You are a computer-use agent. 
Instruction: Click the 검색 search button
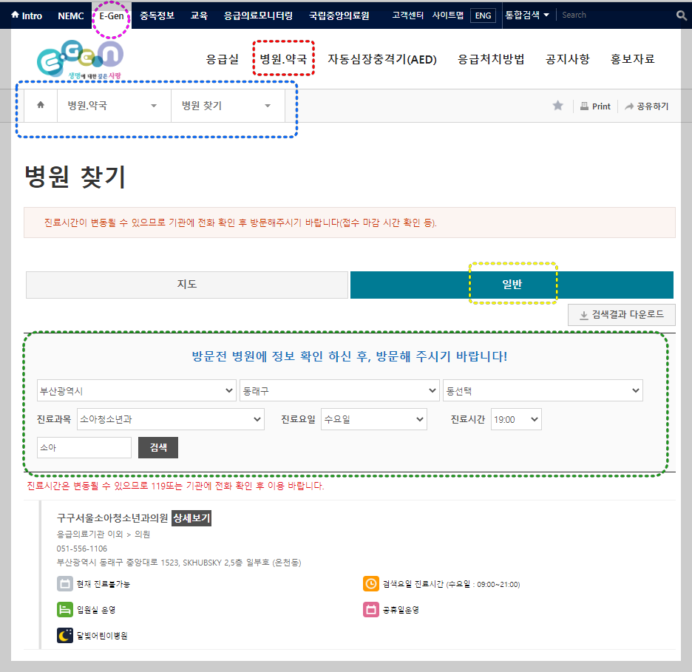coord(157,447)
